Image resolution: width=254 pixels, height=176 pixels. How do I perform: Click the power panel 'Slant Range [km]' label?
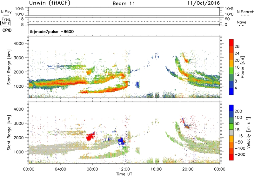tap(9, 67)
